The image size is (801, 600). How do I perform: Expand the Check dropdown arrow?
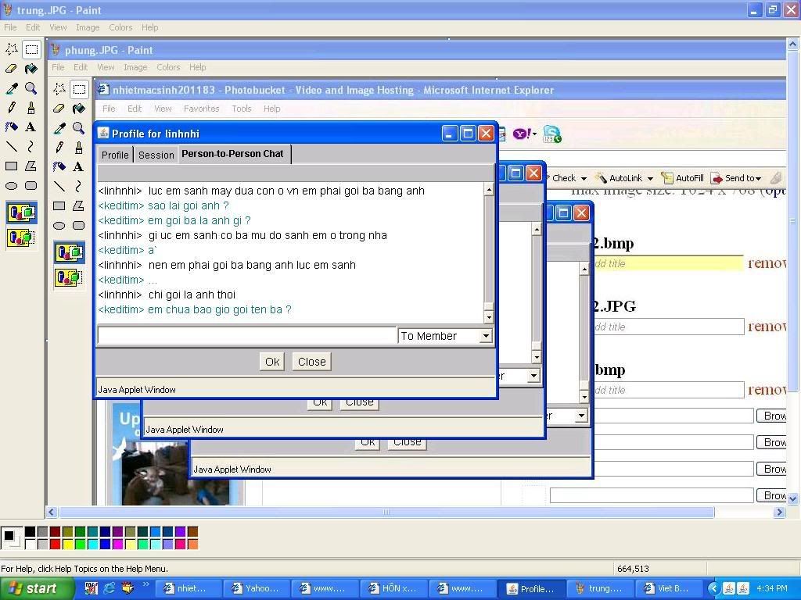pyautogui.click(x=584, y=179)
